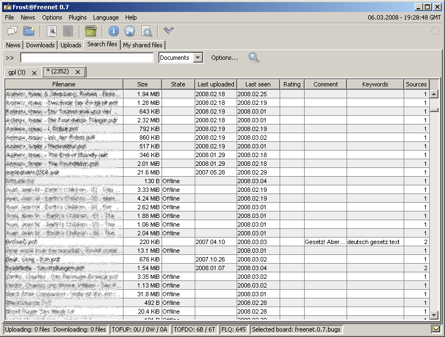Click the 31.8 MiB size cell

(x=143, y=294)
